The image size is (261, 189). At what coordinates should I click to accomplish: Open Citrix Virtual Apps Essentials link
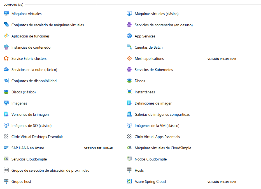click(x=157, y=137)
